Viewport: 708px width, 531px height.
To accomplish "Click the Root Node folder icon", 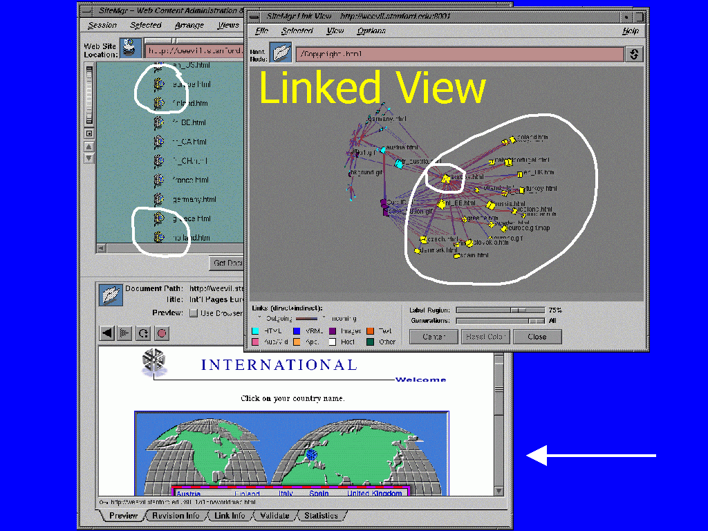I will click(x=281, y=53).
